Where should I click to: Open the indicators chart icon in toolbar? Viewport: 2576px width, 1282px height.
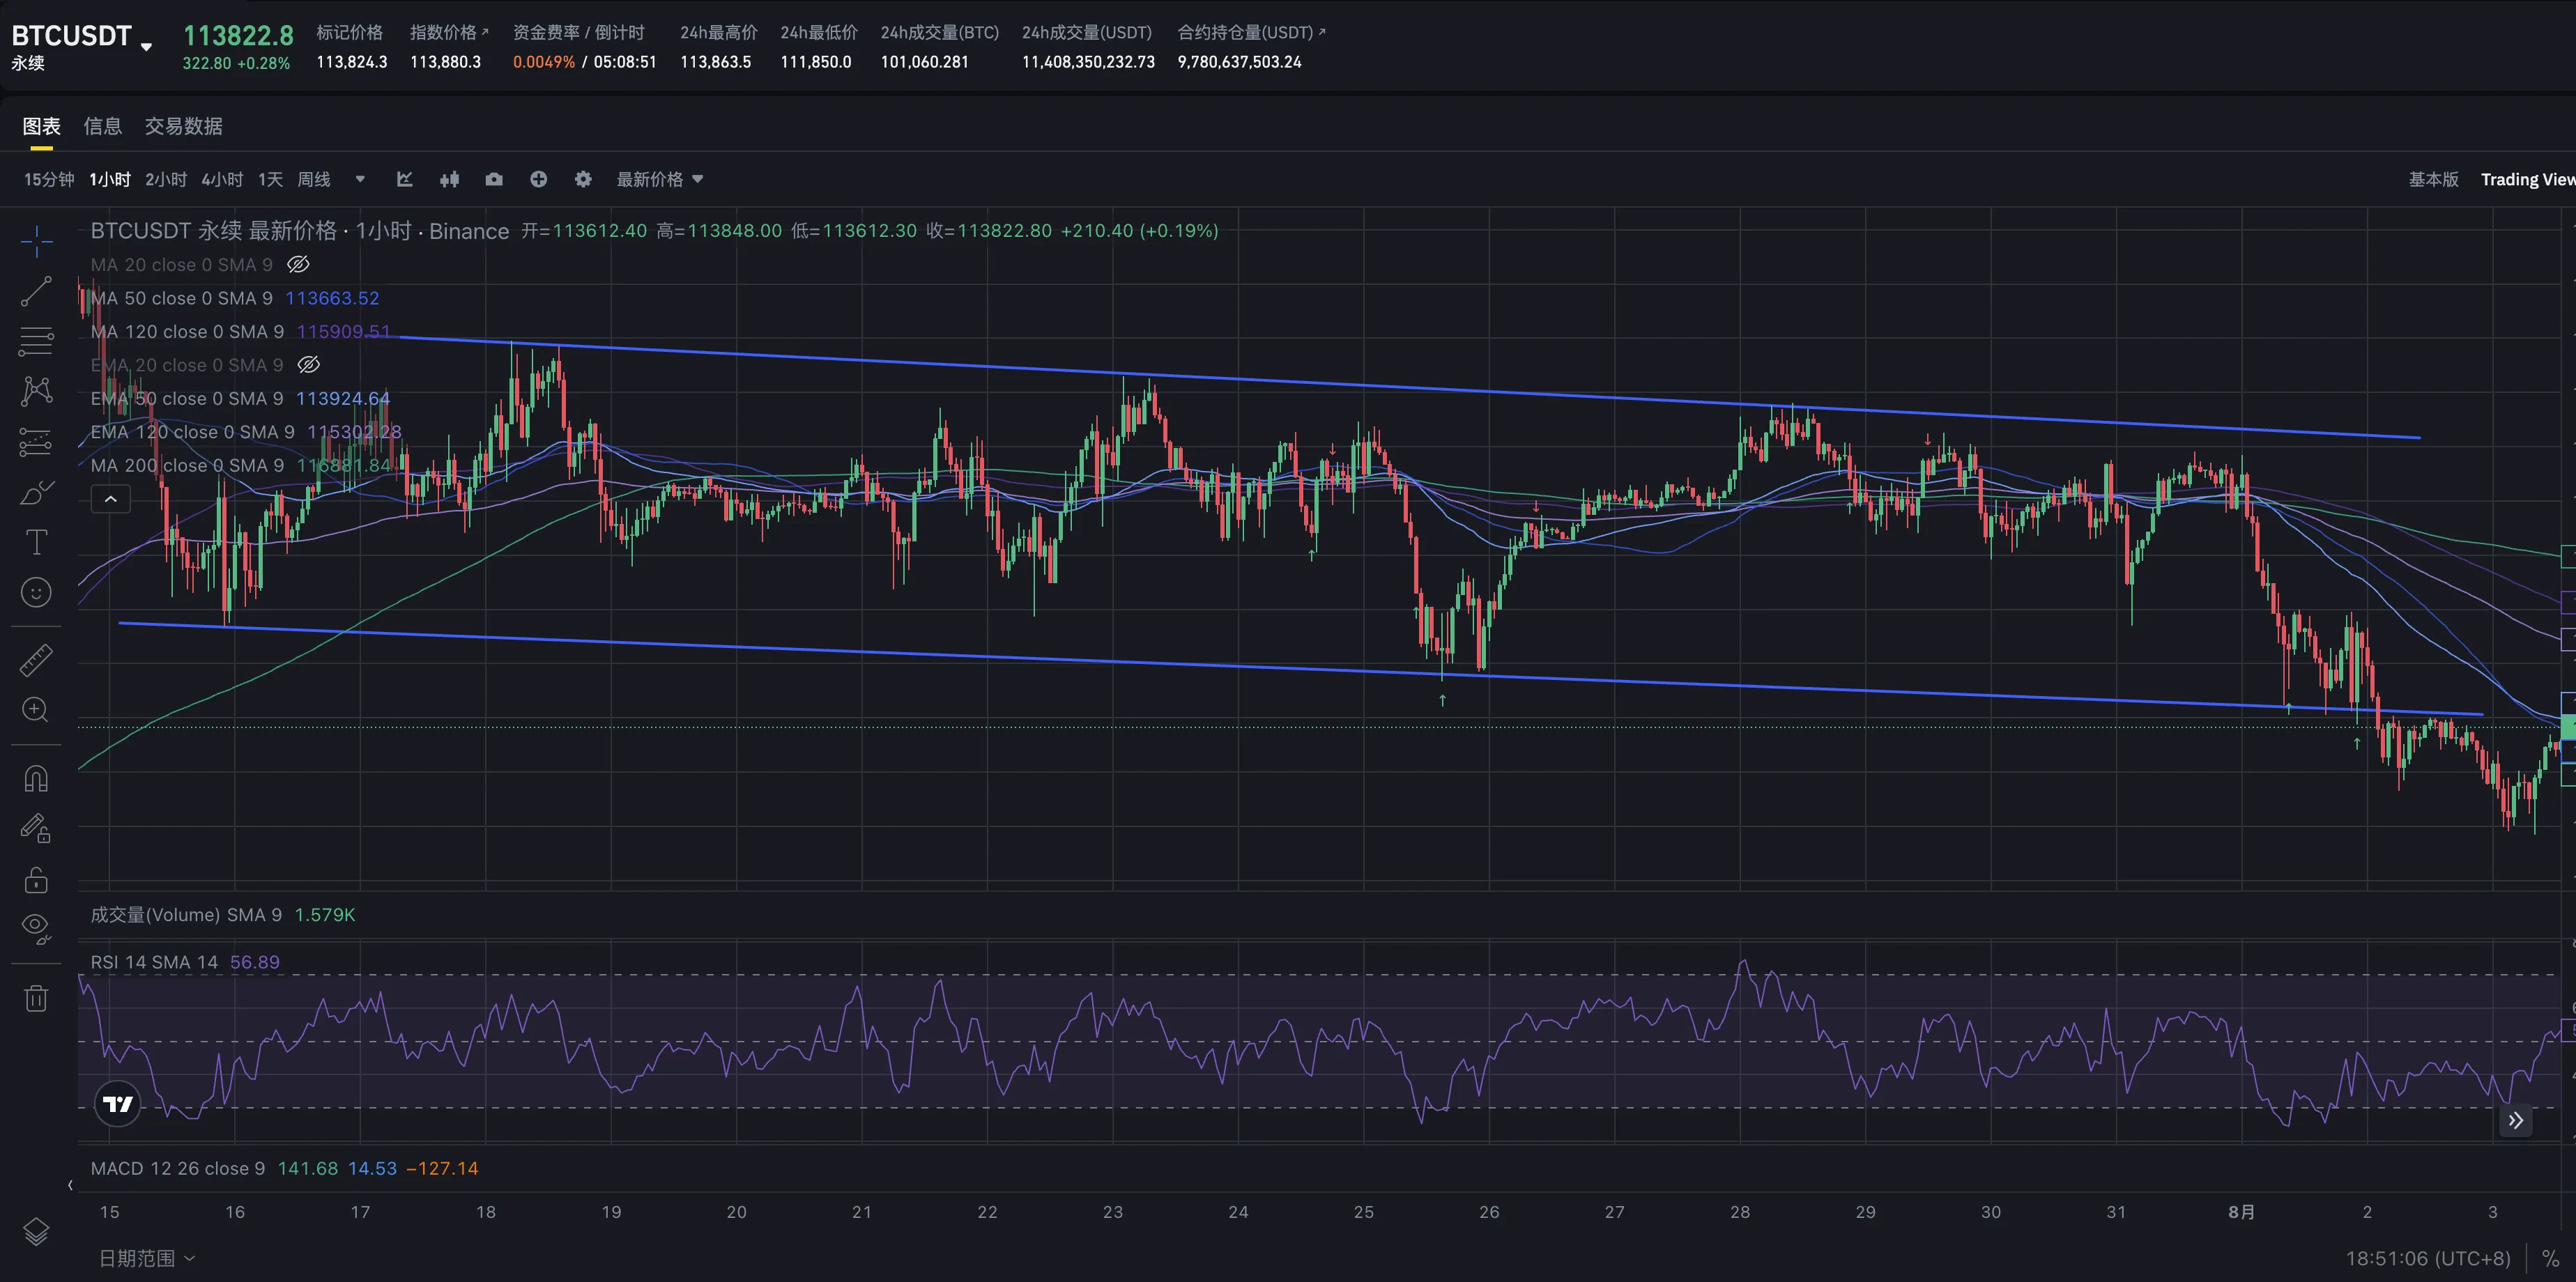pos(405,179)
